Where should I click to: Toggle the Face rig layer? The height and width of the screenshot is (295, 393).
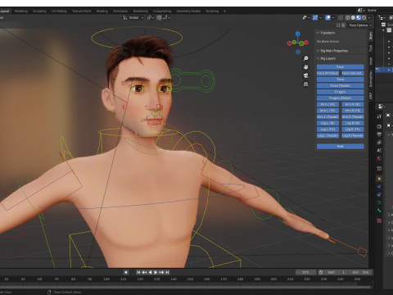[341, 67]
